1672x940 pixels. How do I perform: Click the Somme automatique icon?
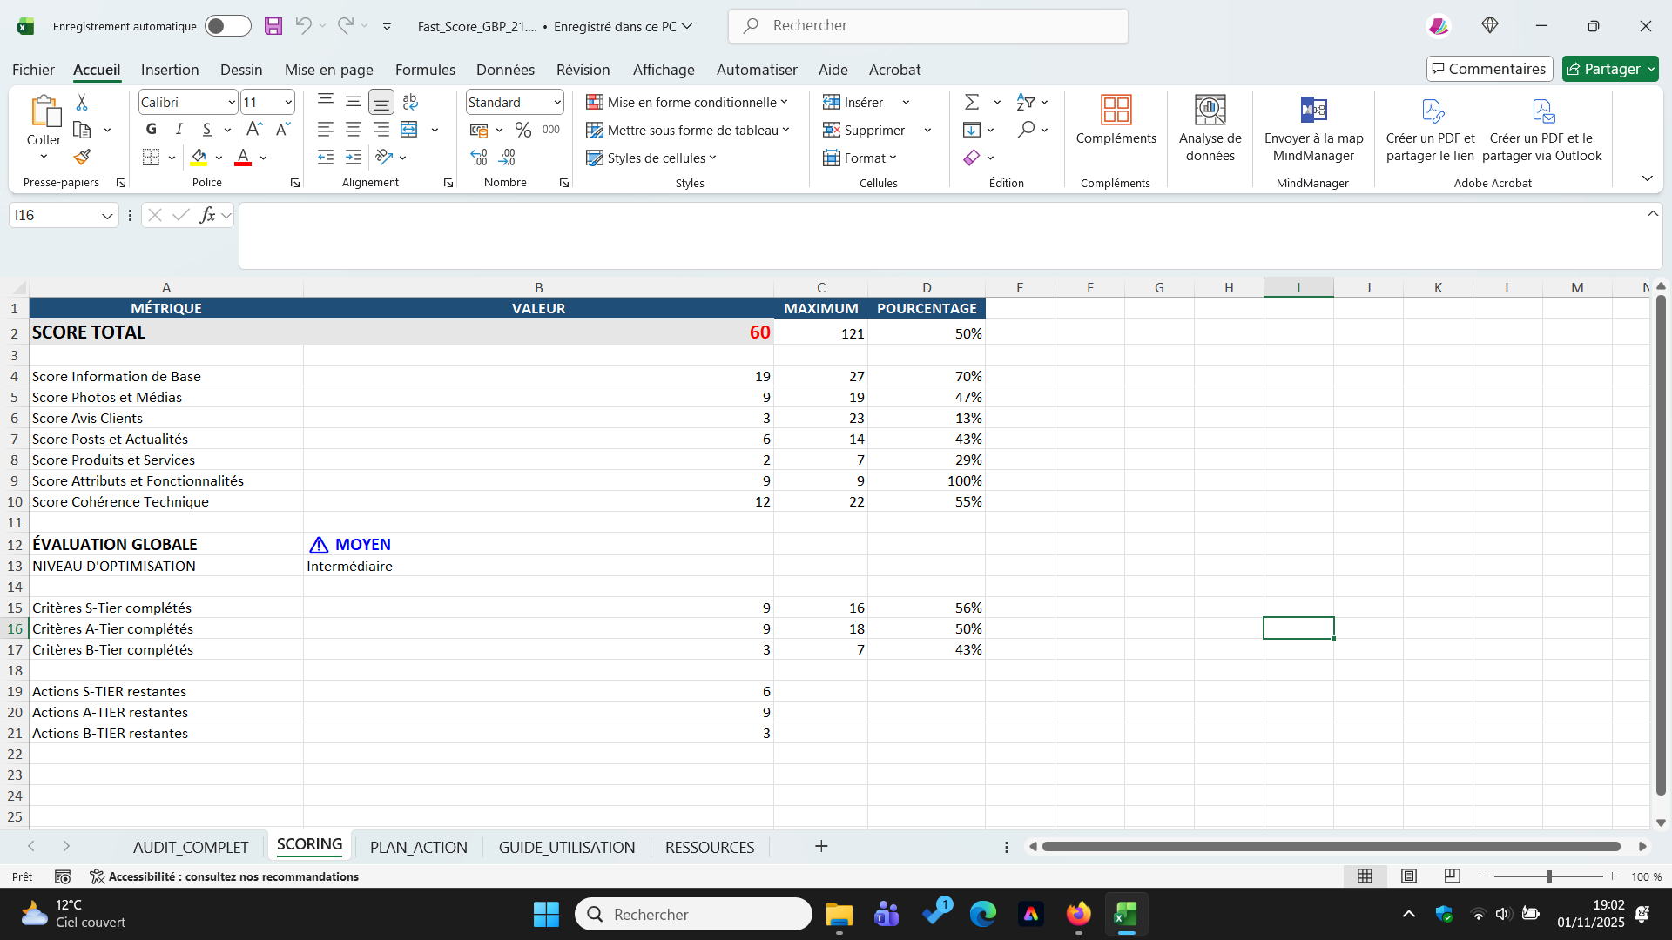971,102
